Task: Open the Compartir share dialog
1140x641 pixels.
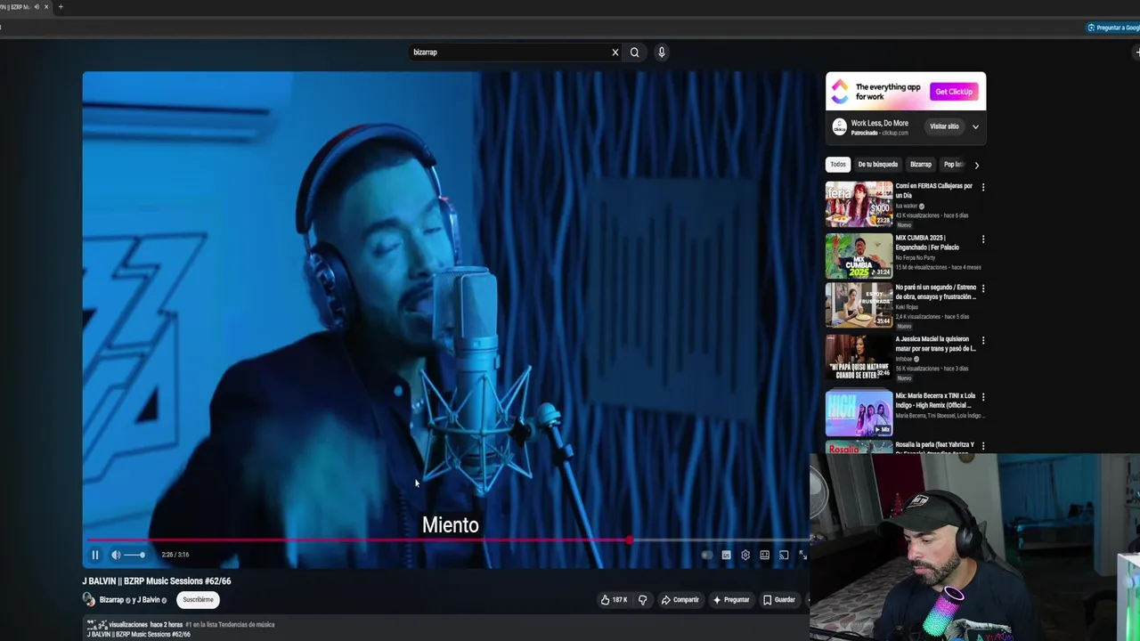Action: [x=680, y=600]
